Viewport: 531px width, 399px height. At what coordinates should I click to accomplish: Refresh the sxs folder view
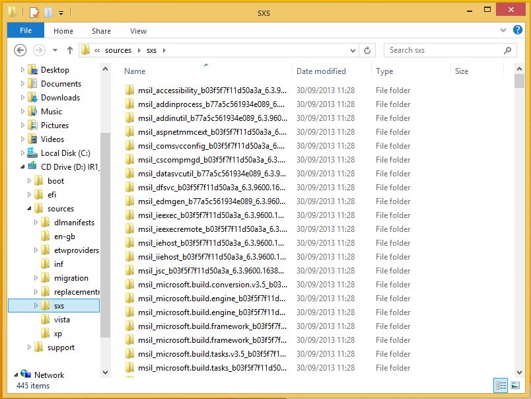(367, 50)
